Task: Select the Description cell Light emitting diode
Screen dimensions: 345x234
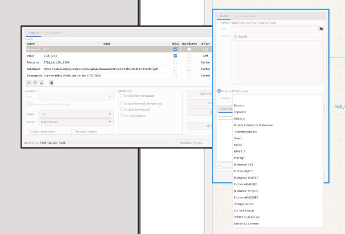Action: point(107,76)
